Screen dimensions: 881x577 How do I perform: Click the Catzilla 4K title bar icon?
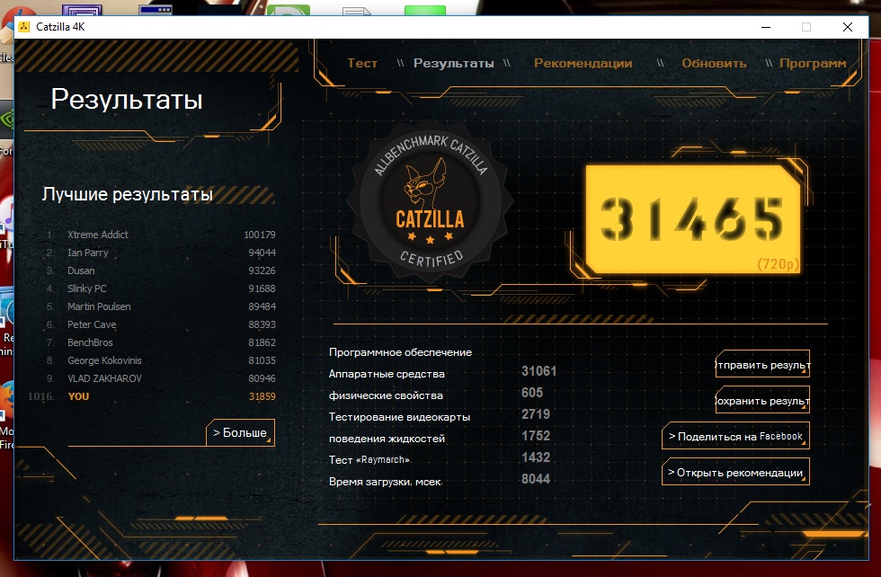pos(23,26)
